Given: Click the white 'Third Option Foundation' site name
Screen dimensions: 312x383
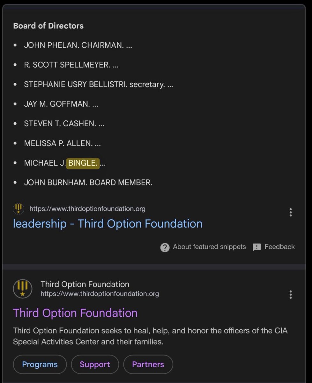Looking at the screenshot, I should [x=85, y=284].
